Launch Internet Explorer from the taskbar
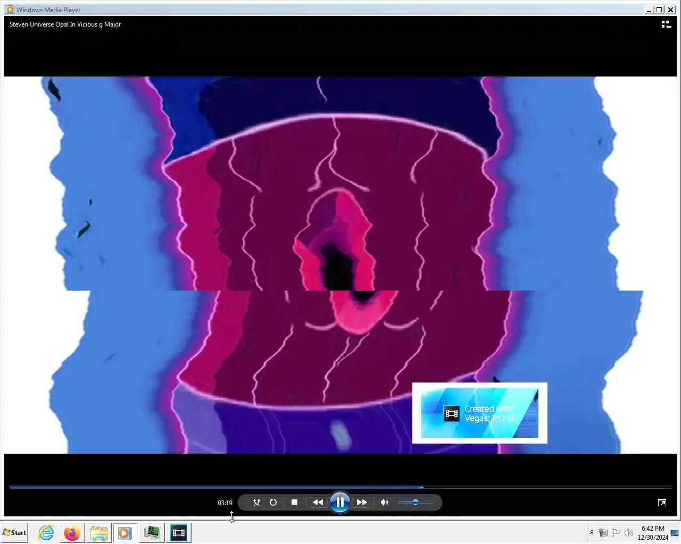Image resolution: width=681 pixels, height=544 pixels. tap(46, 532)
